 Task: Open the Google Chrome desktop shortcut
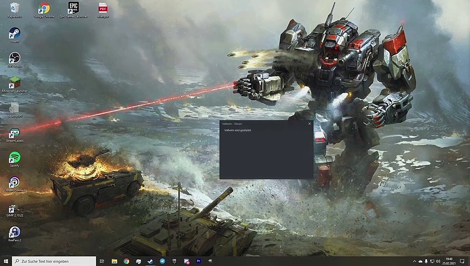click(x=44, y=9)
